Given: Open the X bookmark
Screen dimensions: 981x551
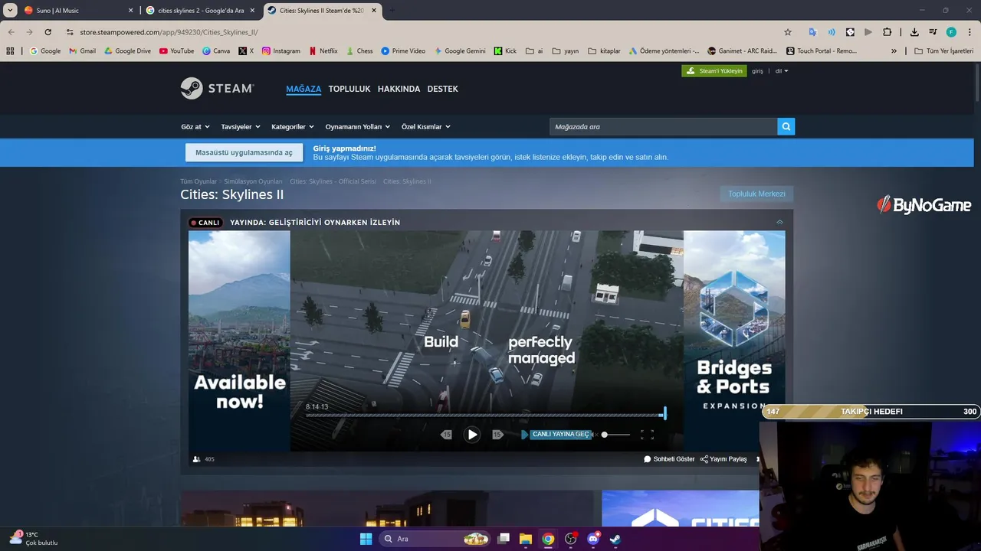Looking at the screenshot, I should tap(246, 51).
